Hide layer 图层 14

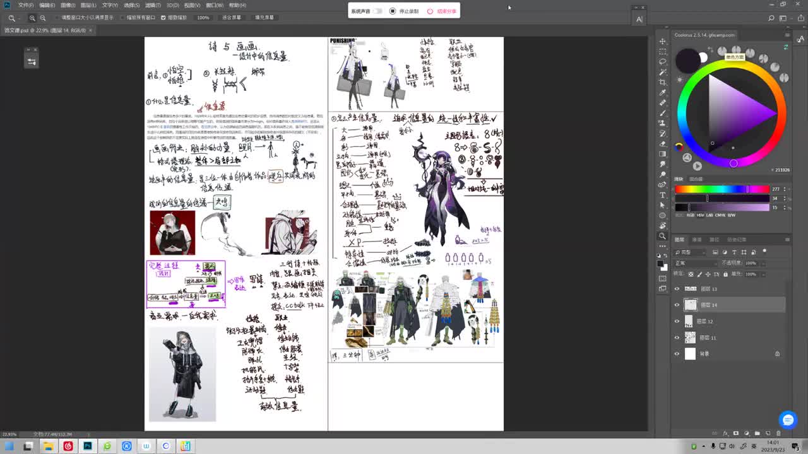pyautogui.click(x=677, y=305)
